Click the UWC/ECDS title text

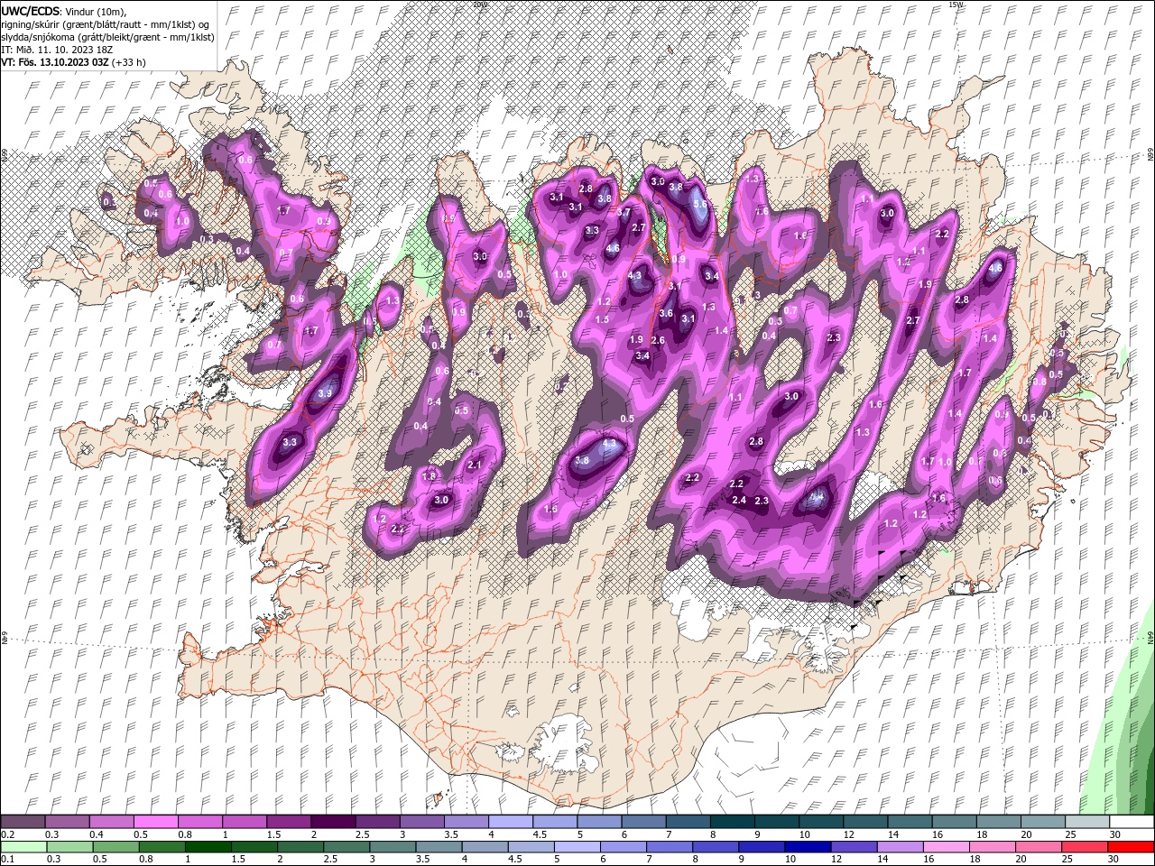point(32,10)
